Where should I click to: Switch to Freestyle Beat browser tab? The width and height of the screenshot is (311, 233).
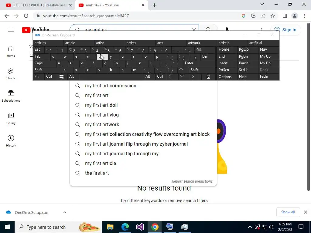(38, 5)
